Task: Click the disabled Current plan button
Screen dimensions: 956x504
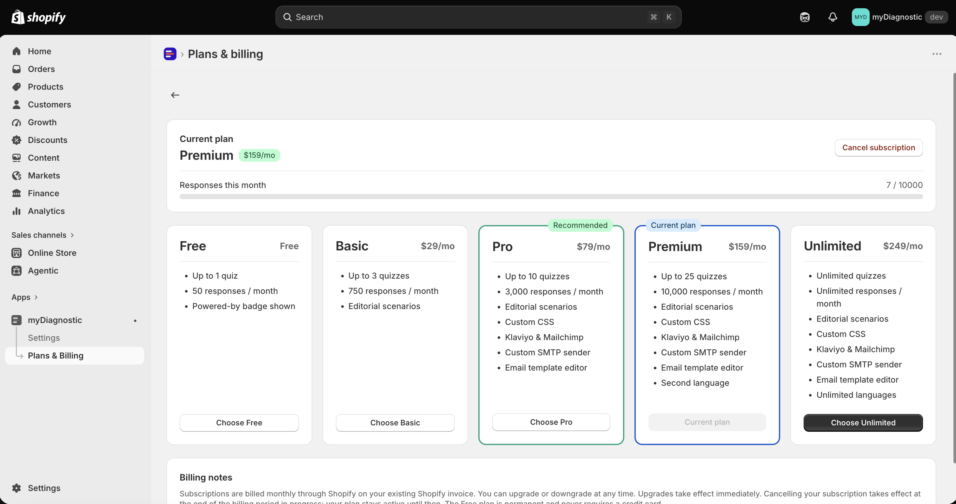Action: (707, 422)
